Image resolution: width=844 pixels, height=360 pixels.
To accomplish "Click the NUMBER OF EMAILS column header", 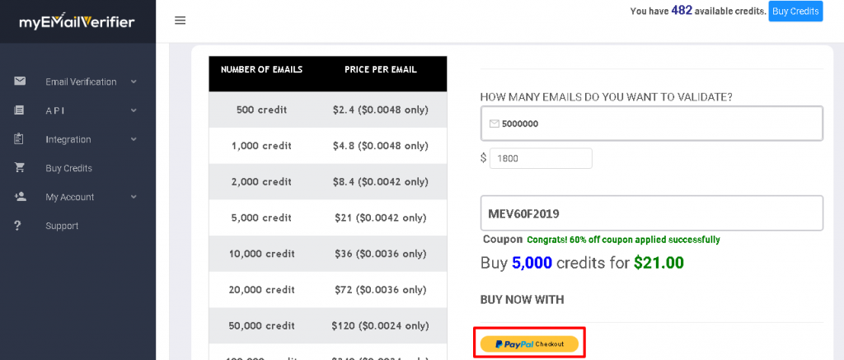I will (x=261, y=69).
